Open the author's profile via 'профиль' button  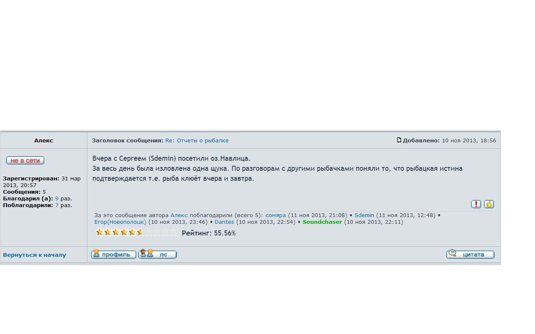[114, 254]
